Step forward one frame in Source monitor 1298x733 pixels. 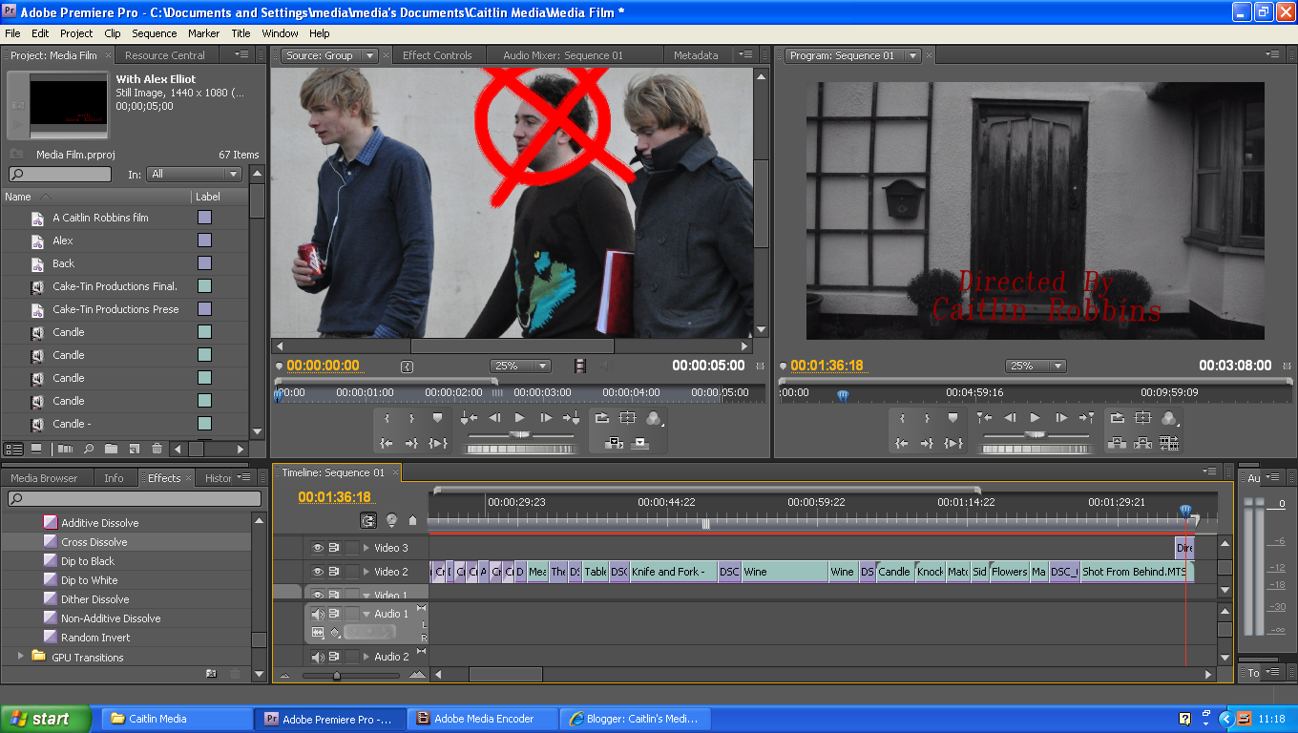coord(546,418)
